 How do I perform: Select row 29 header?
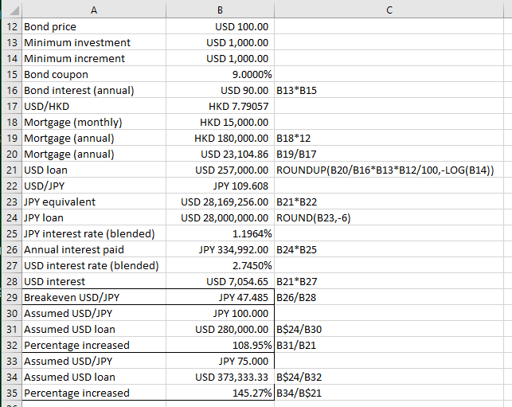tap(12, 297)
